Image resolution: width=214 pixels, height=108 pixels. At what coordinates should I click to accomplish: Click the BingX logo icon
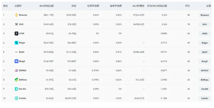(16, 61)
